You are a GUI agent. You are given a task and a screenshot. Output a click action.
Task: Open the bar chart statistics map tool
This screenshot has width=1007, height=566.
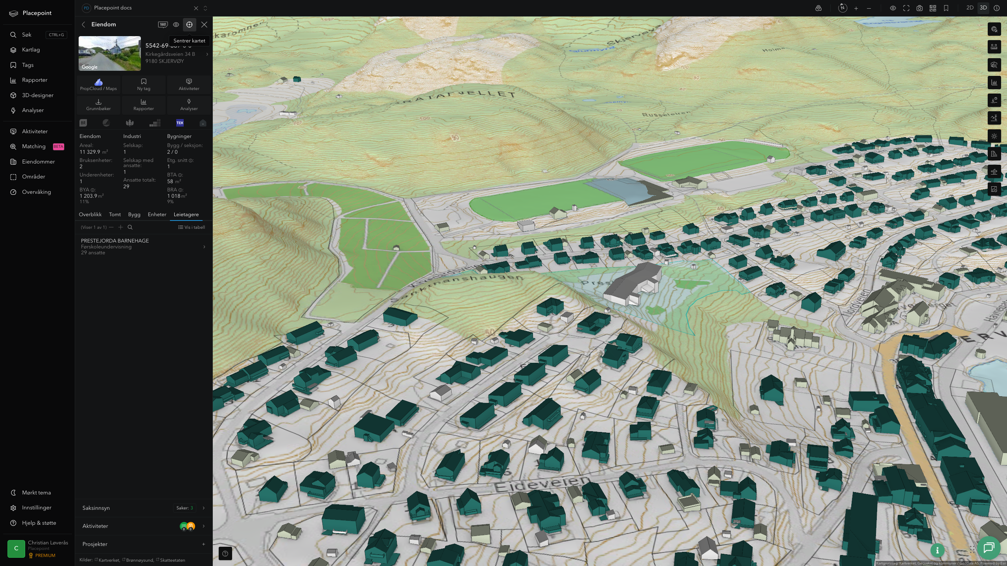pyautogui.click(x=994, y=83)
